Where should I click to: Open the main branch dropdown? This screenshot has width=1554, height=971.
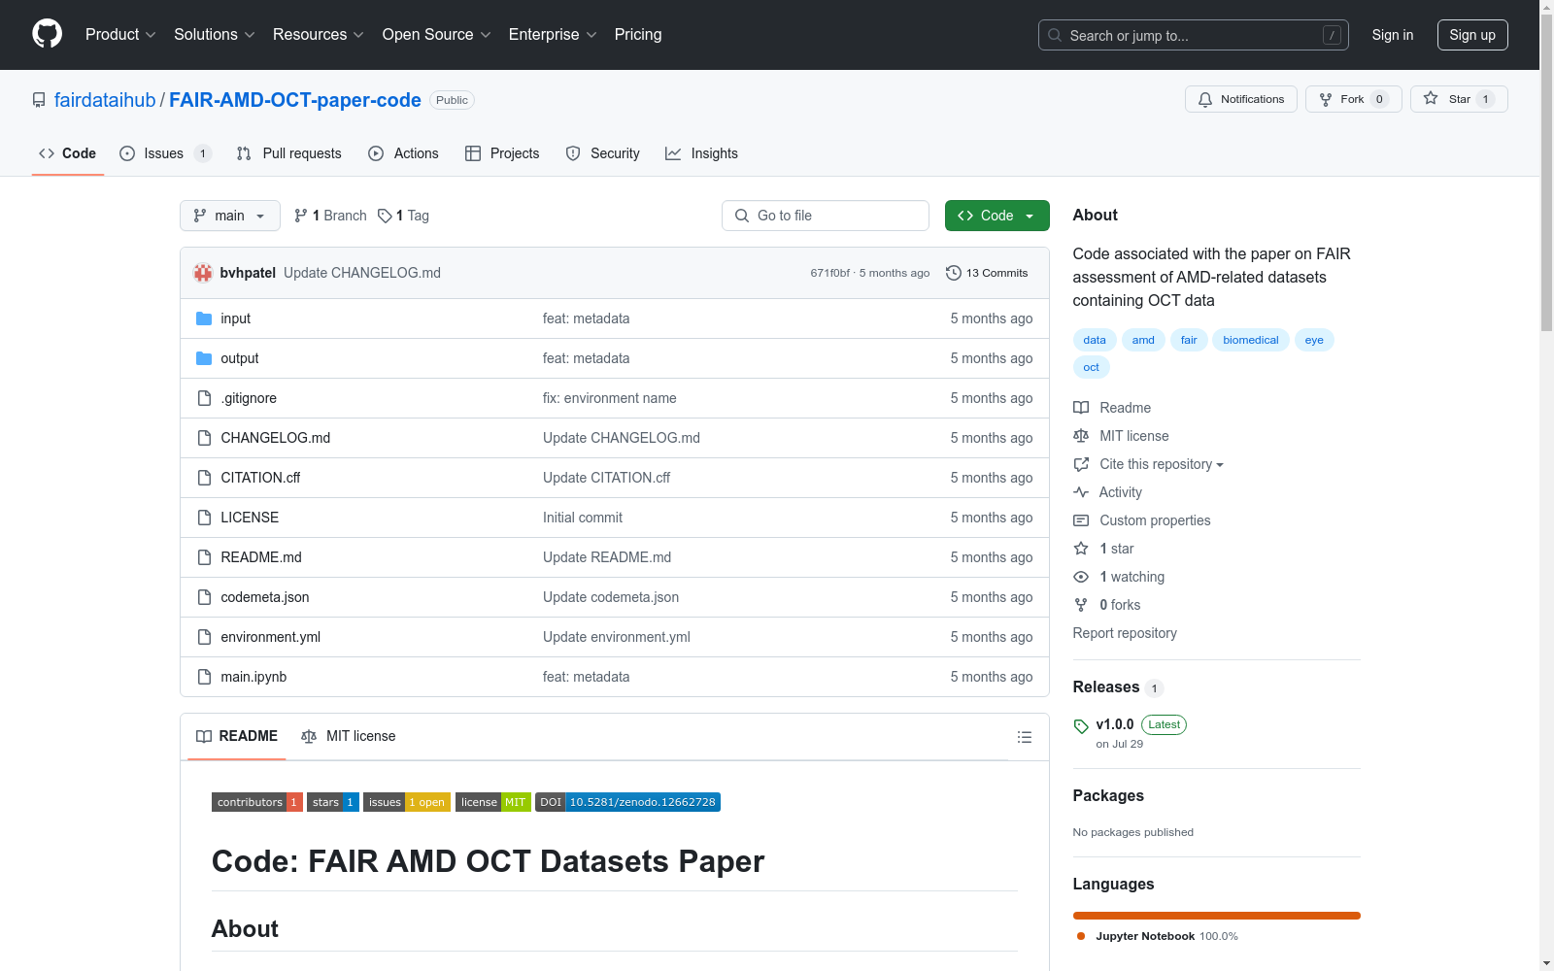tap(229, 215)
